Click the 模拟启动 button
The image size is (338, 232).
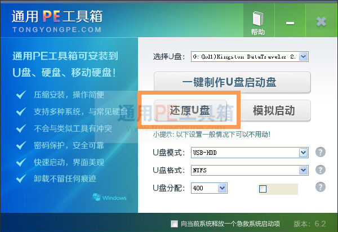point(274,110)
